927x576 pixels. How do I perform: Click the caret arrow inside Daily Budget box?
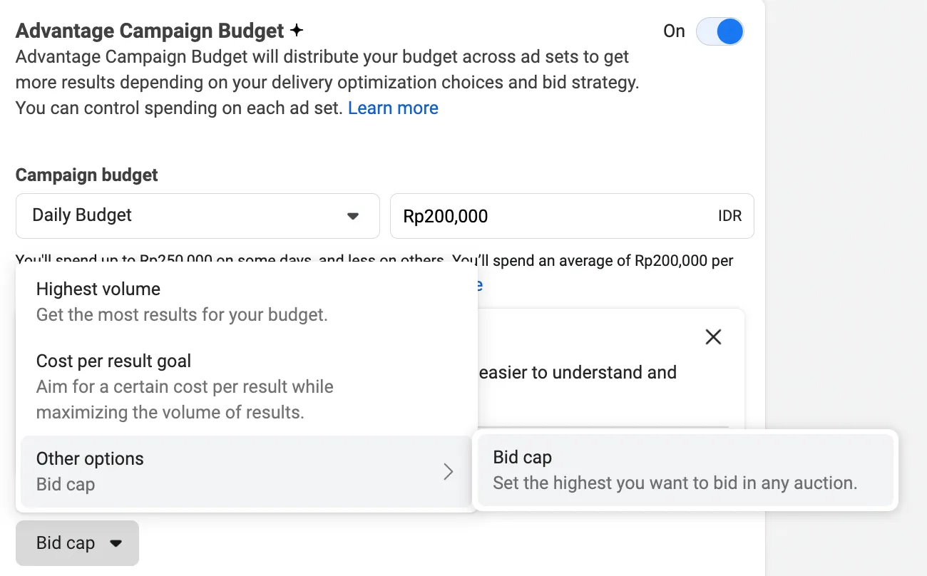(353, 216)
